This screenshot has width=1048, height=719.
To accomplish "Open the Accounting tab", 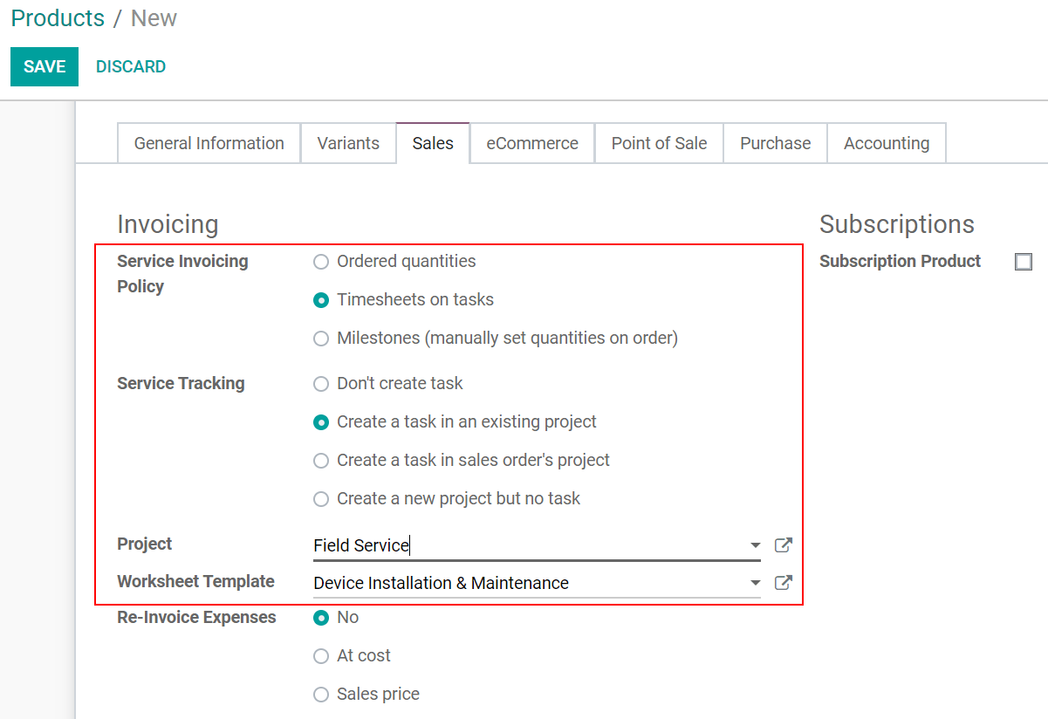I will click(886, 143).
